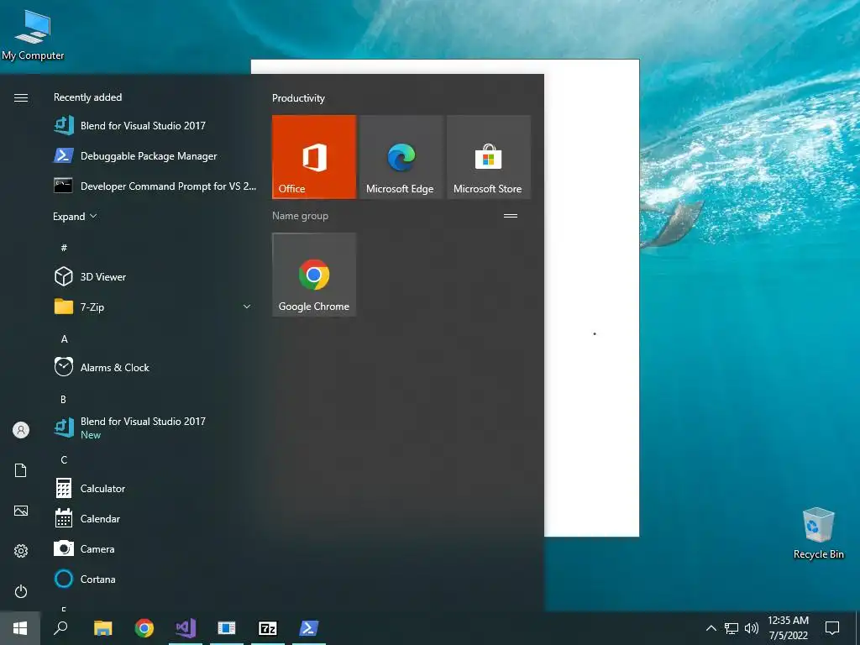Expand the Recently added list
The height and width of the screenshot is (645, 860).
(75, 216)
